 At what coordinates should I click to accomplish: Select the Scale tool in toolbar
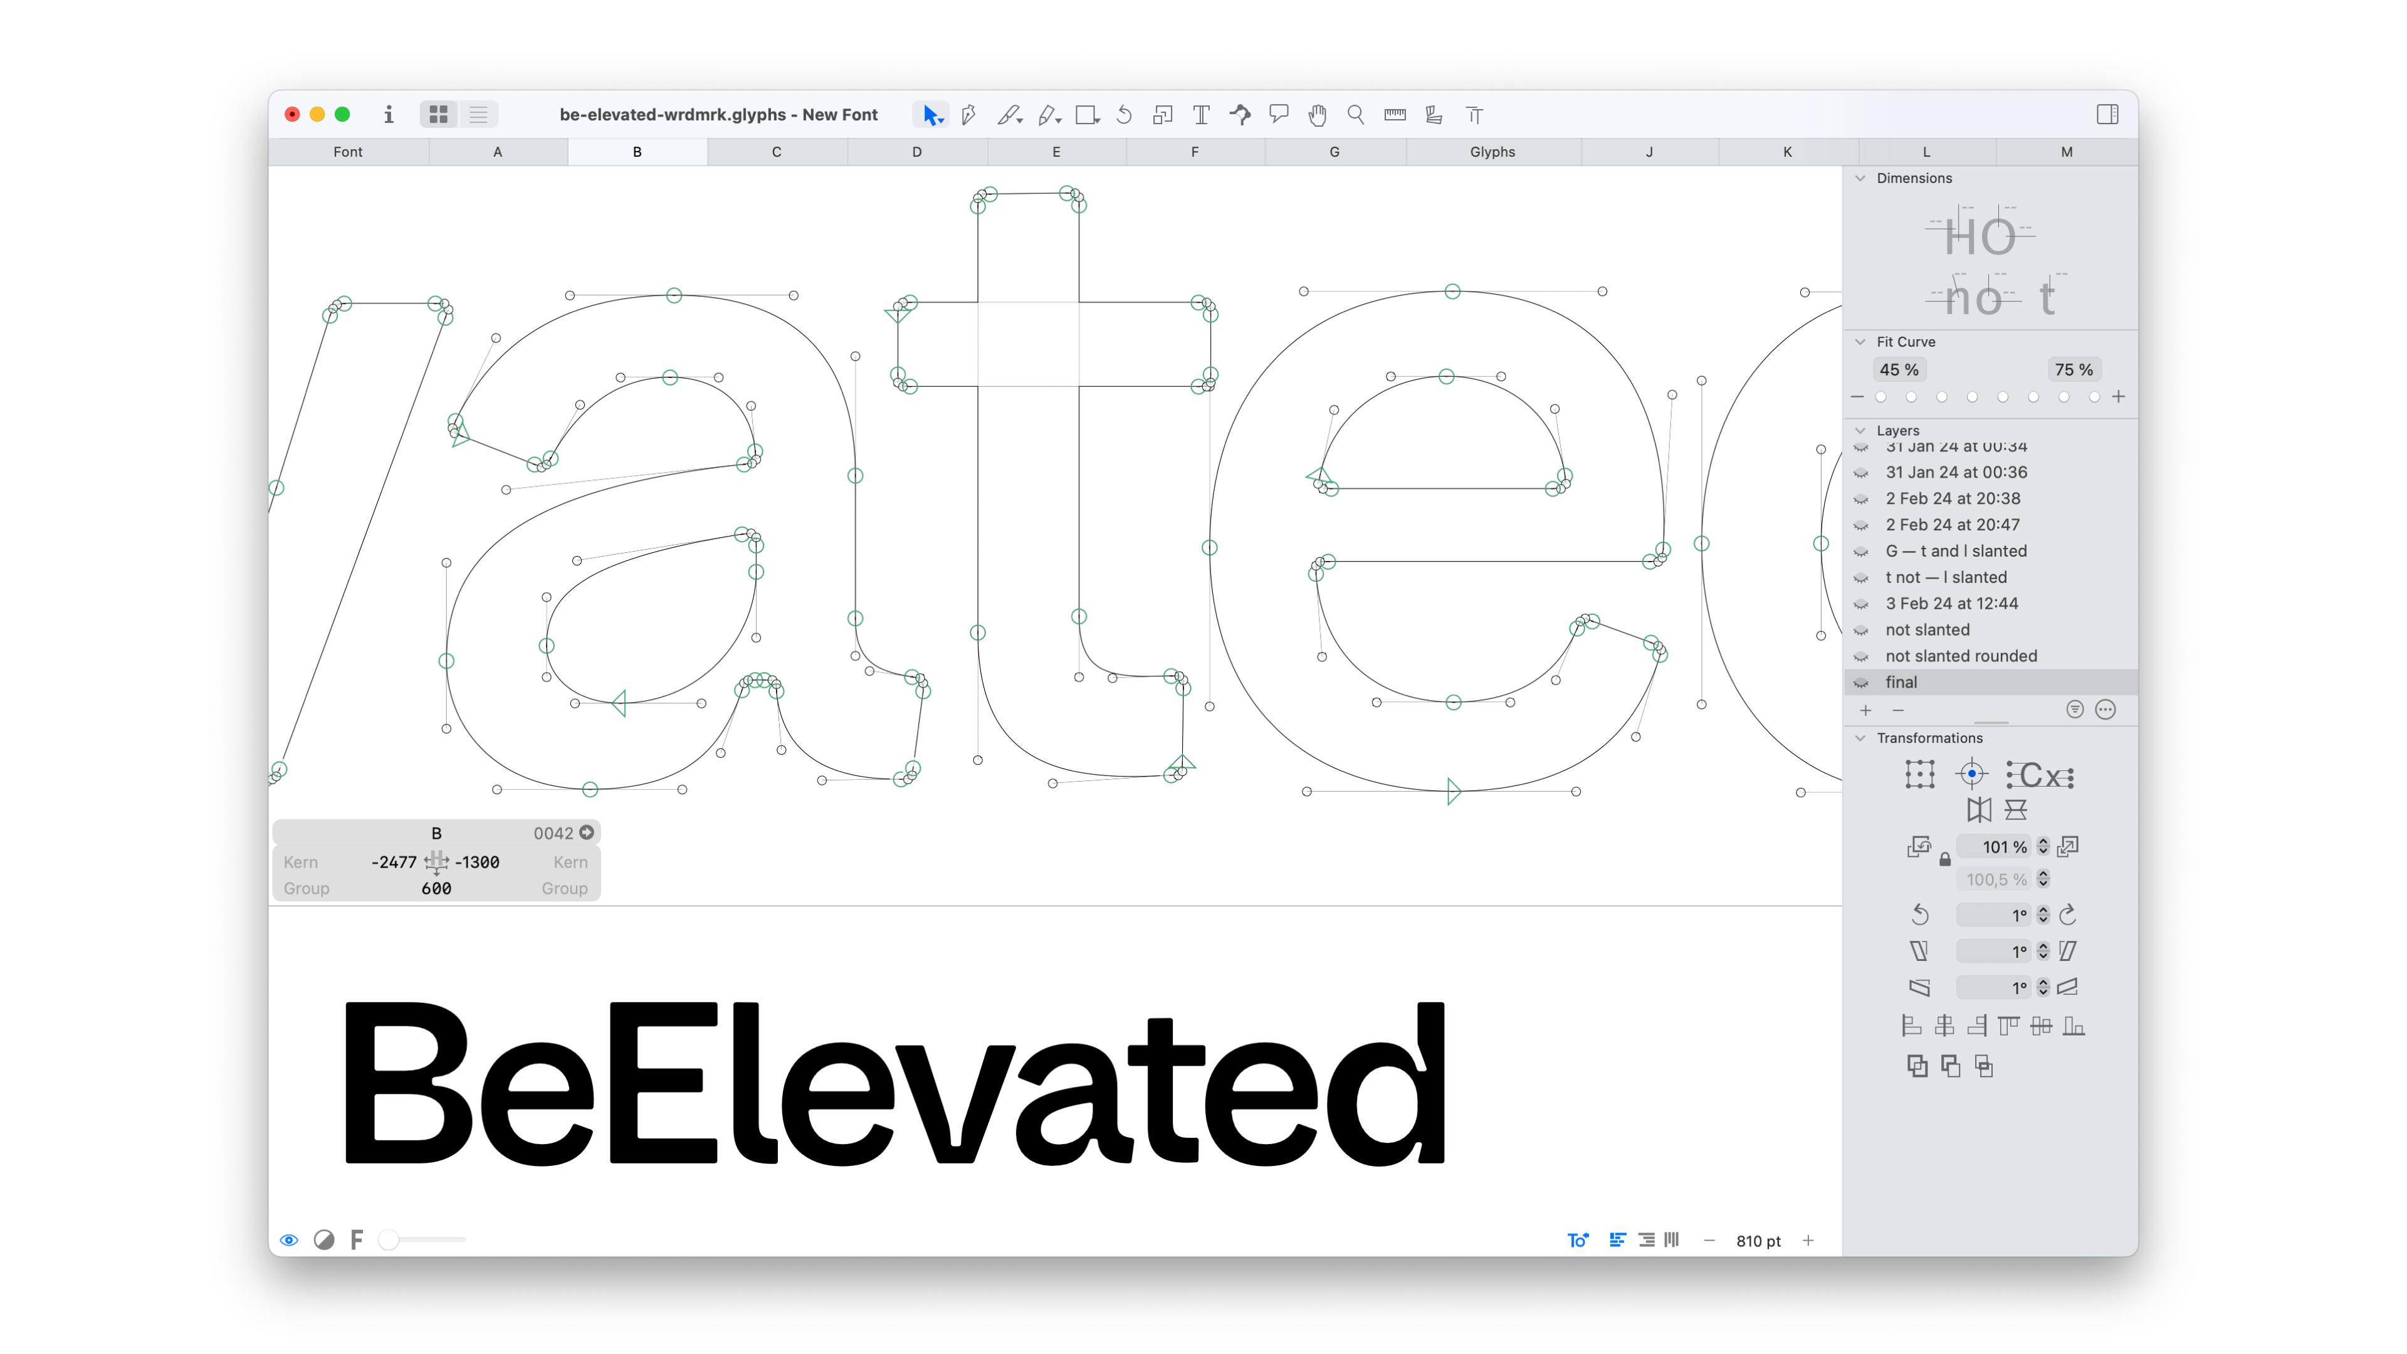click(x=1162, y=115)
